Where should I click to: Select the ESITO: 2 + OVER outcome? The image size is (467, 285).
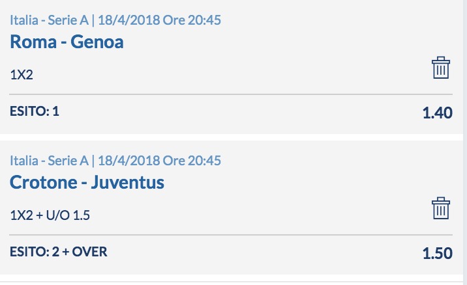[x=59, y=252]
